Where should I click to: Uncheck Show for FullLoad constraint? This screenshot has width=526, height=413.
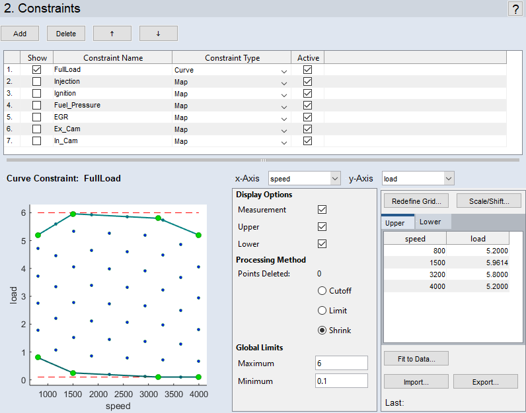tap(37, 69)
